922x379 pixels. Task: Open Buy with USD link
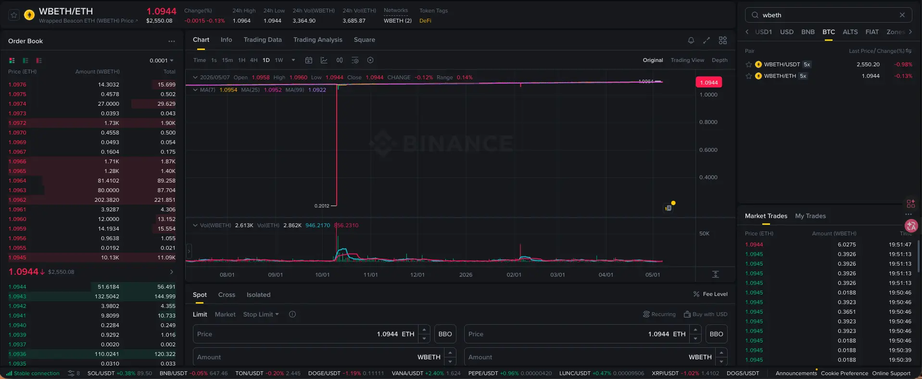[x=706, y=314]
